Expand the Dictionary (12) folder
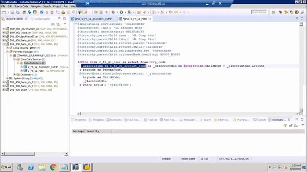This screenshot has width=307, height=172. 14,75
